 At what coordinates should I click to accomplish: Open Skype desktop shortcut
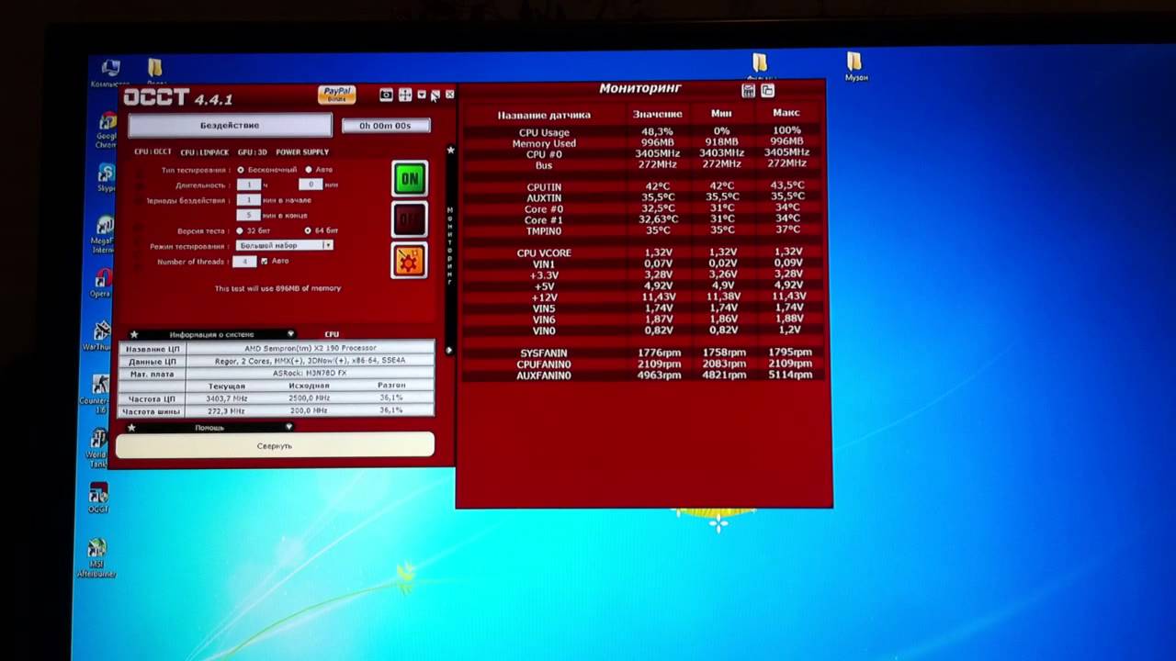point(106,178)
